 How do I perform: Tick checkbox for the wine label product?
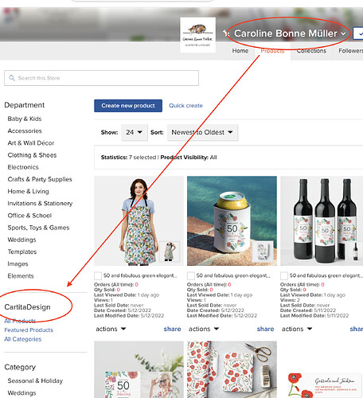click(x=284, y=275)
